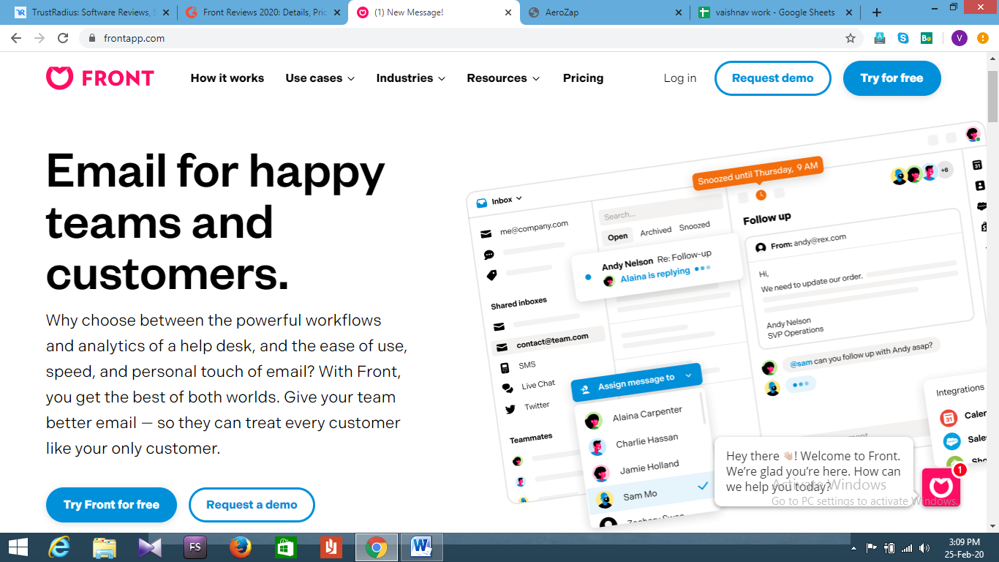Viewport: 999px width, 562px height.
Task: Open Windows Start button
Action: tap(18, 547)
